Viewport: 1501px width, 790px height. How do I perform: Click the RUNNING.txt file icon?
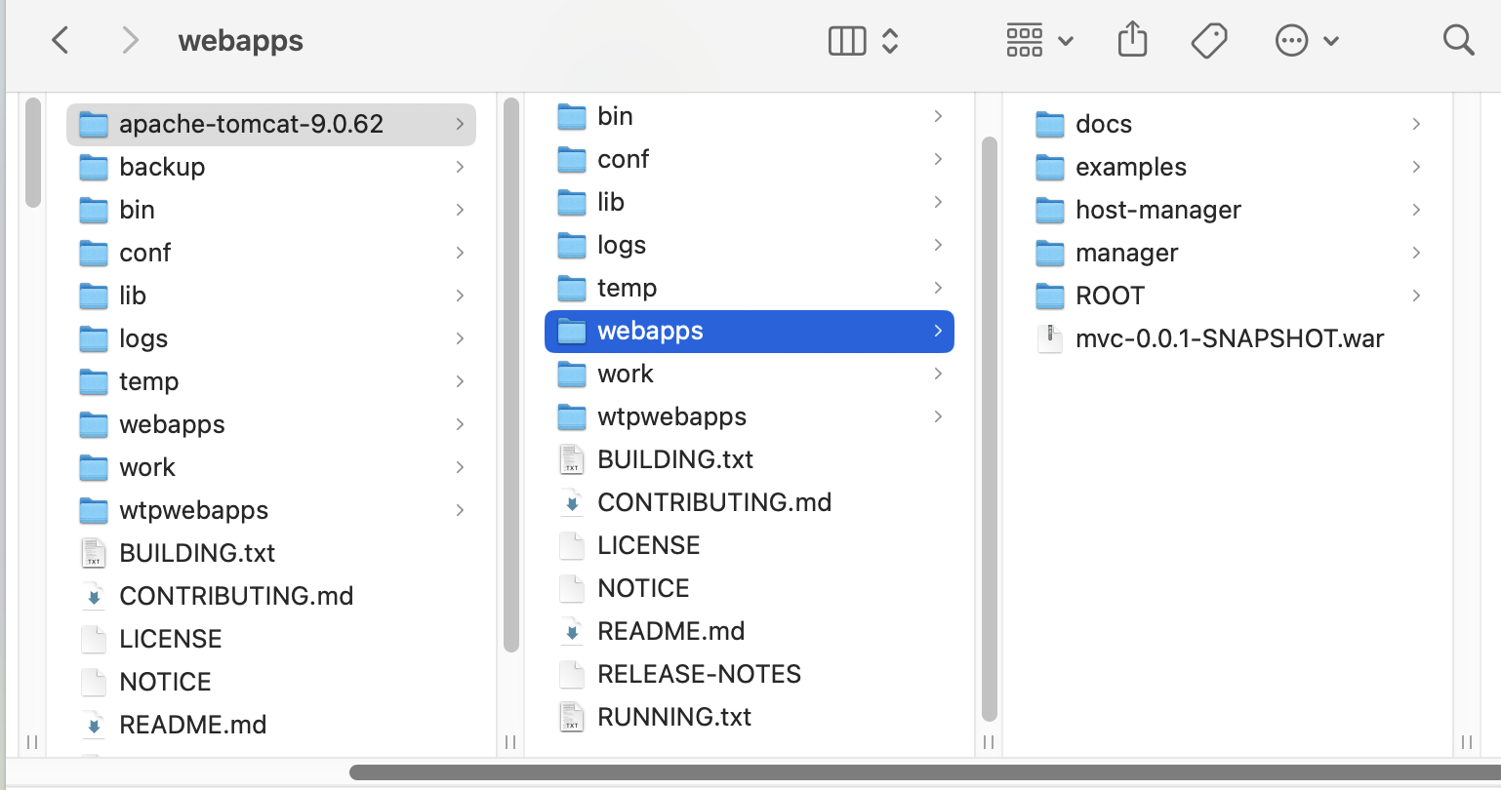pos(572,717)
